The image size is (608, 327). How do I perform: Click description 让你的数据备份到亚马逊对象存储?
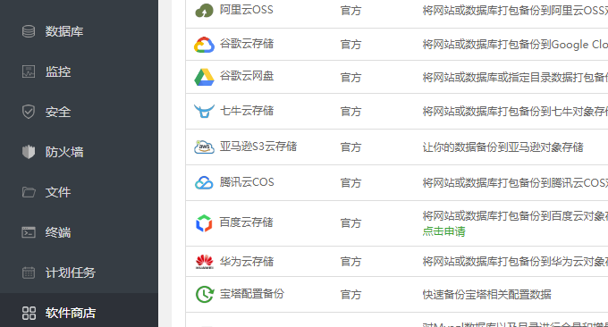pos(502,147)
